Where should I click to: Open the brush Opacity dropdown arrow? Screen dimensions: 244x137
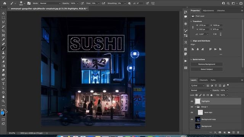point(77,3)
